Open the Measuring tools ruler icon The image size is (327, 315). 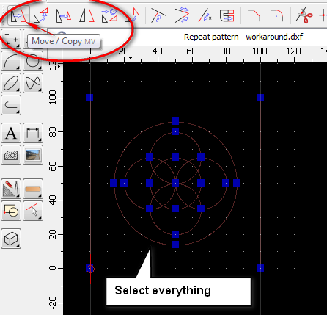33,189
